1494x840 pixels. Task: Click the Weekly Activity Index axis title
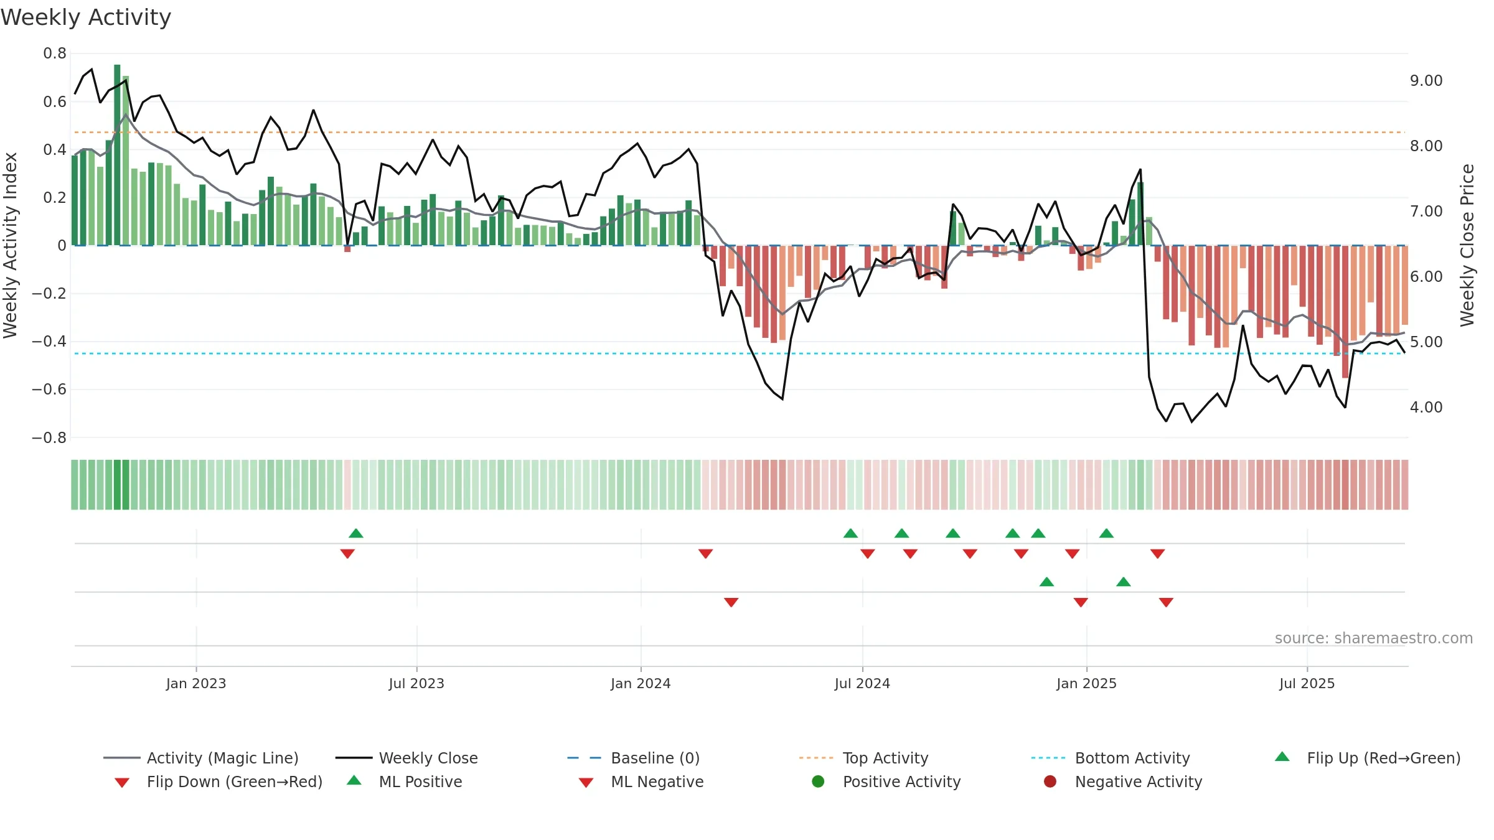click(x=10, y=245)
